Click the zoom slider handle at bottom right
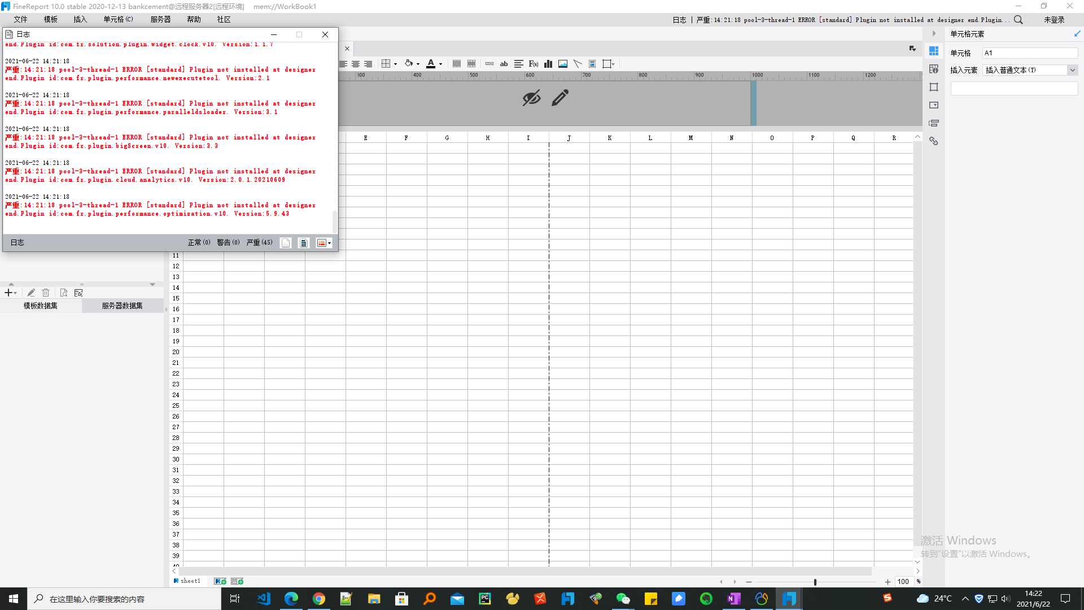Image resolution: width=1084 pixels, height=610 pixels. click(815, 582)
